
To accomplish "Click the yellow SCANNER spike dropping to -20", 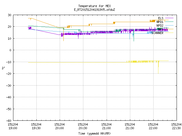I will click(x=158, y=68).
